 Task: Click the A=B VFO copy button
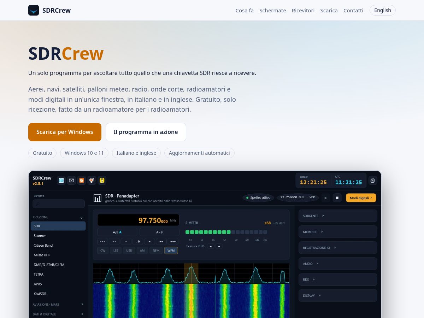pyautogui.click(x=159, y=232)
